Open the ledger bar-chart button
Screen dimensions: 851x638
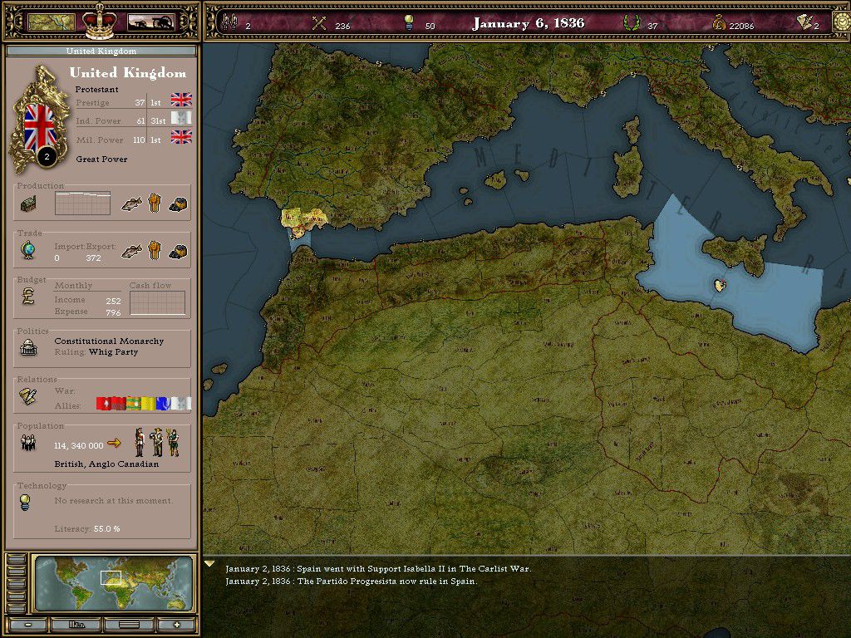pyautogui.click(x=76, y=625)
